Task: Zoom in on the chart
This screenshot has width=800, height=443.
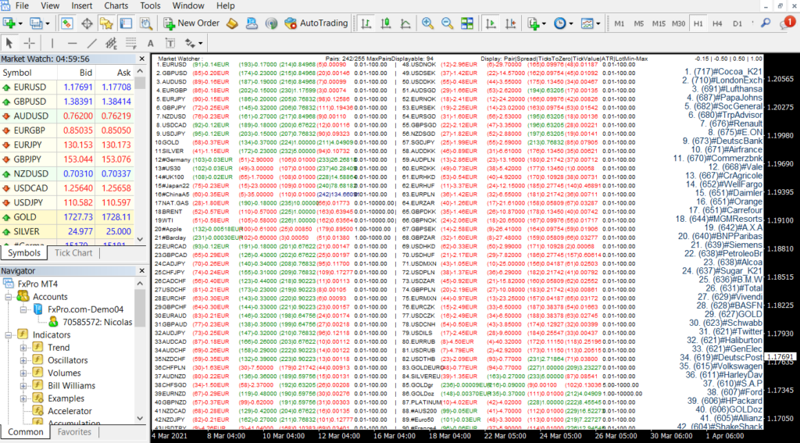Action: pyautogui.click(x=427, y=23)
